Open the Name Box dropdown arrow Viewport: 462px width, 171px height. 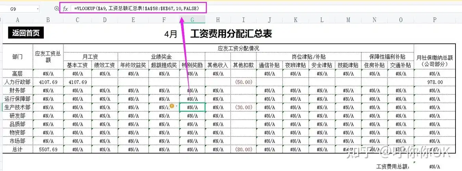tap(37, 9)
